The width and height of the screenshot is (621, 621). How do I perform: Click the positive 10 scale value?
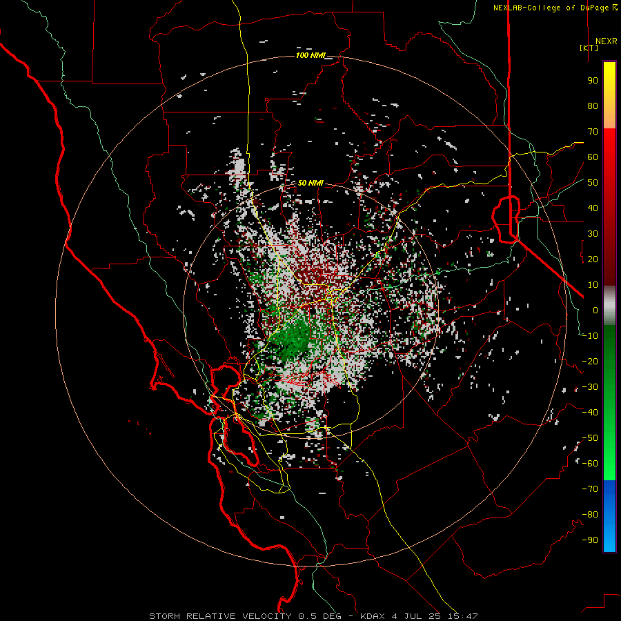click(x=593, y=285)
